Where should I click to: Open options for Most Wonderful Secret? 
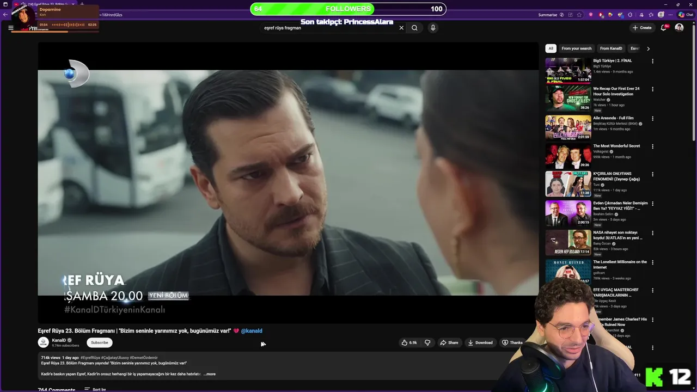pyautogui.click(x=652, y=146)
